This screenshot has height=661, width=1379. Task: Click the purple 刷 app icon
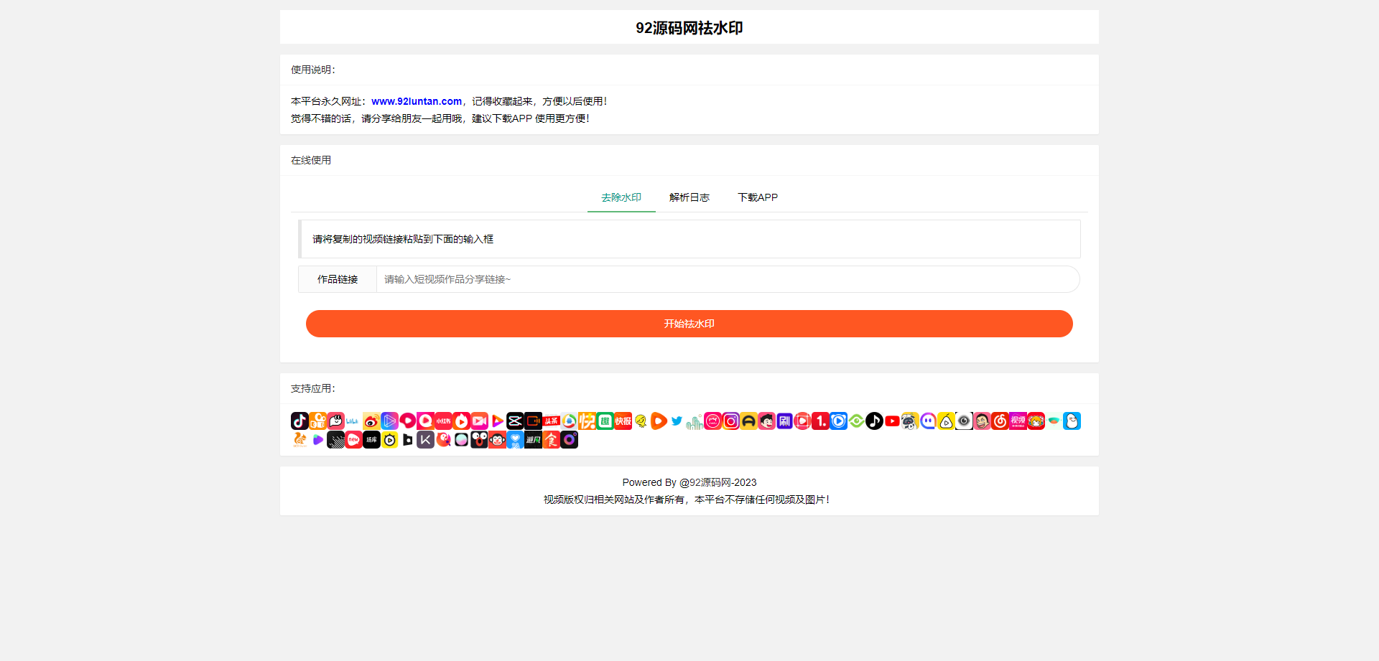point(784,421)
